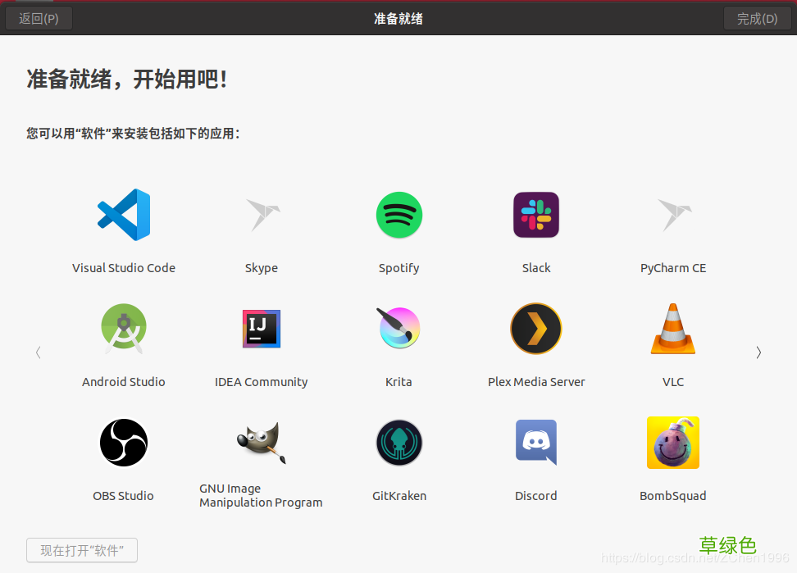
Task: Click the Android Studio icon
Action: point(123,329)
